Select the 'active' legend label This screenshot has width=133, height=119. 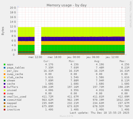12,106
